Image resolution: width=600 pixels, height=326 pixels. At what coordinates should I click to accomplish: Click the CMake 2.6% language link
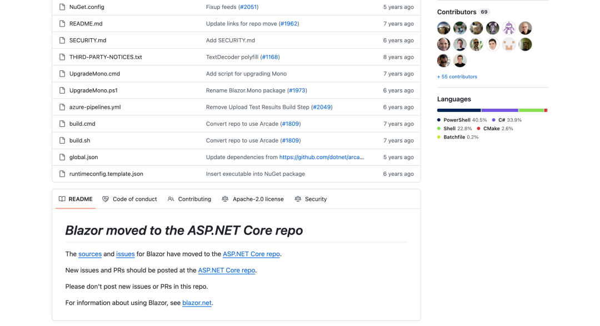pyautogui.click(x=495, y=129)
